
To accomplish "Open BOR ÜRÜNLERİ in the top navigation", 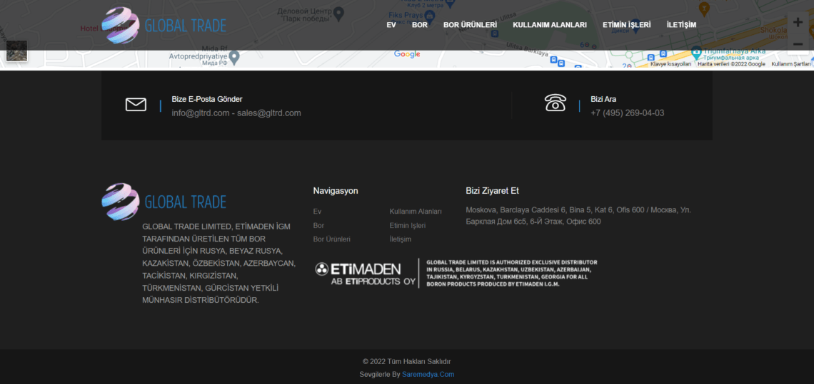I will (470, 25).
